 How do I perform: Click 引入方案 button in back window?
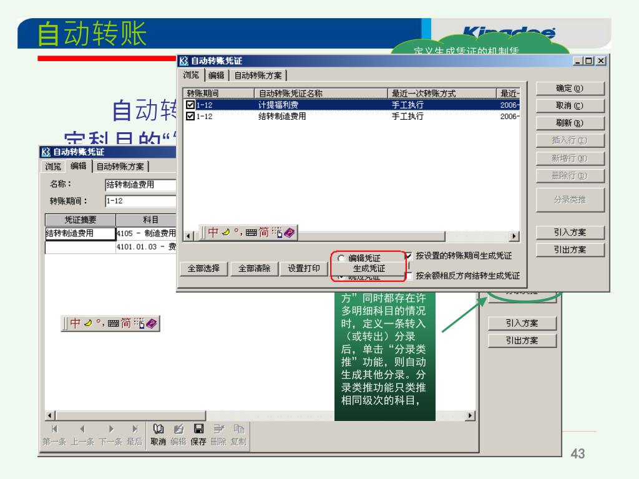(x=522, y=324)
